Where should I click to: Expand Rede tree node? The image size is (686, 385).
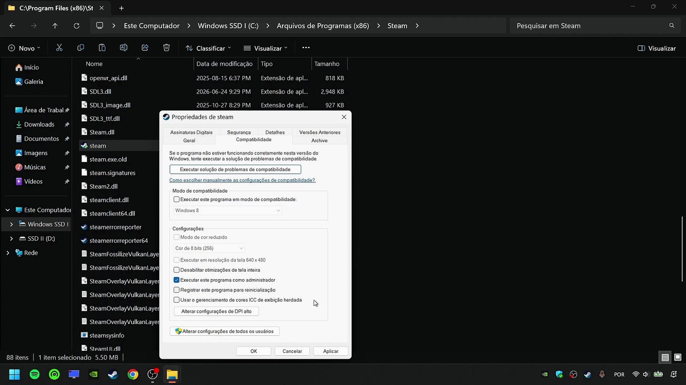coord(8,253)
